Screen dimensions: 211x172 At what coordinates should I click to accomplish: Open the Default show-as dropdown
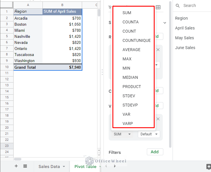click(x=149, y=134)
